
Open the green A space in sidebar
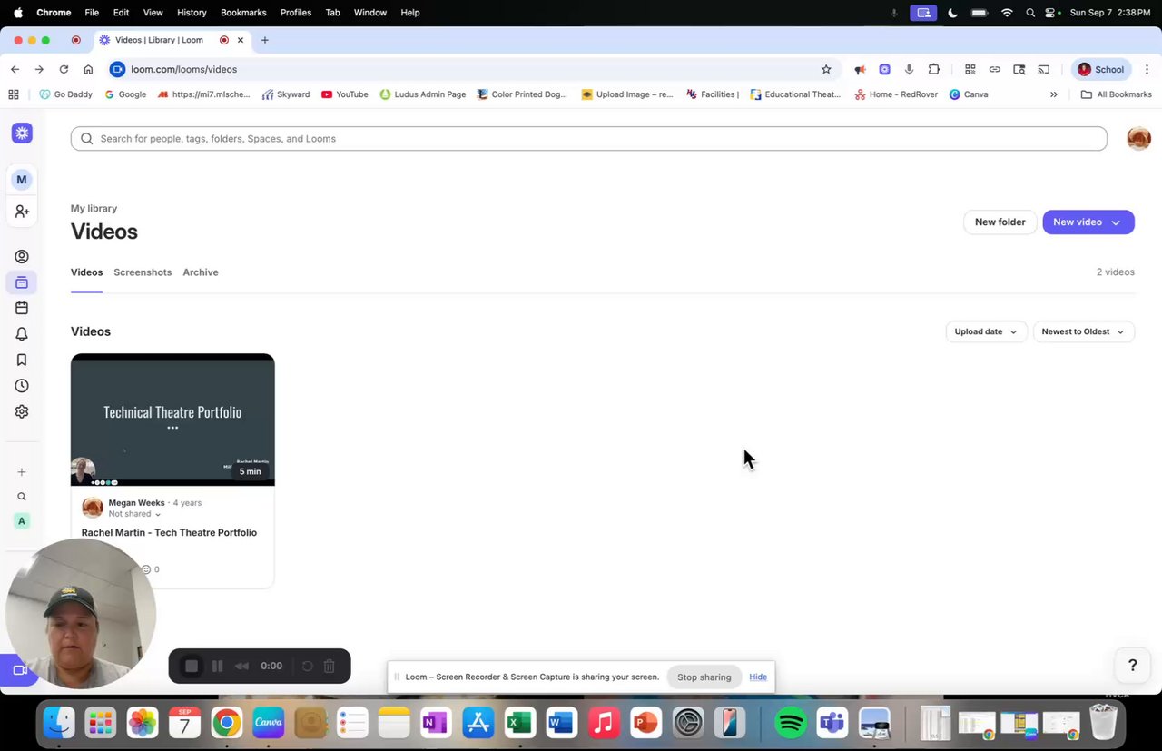coord(22,521)
